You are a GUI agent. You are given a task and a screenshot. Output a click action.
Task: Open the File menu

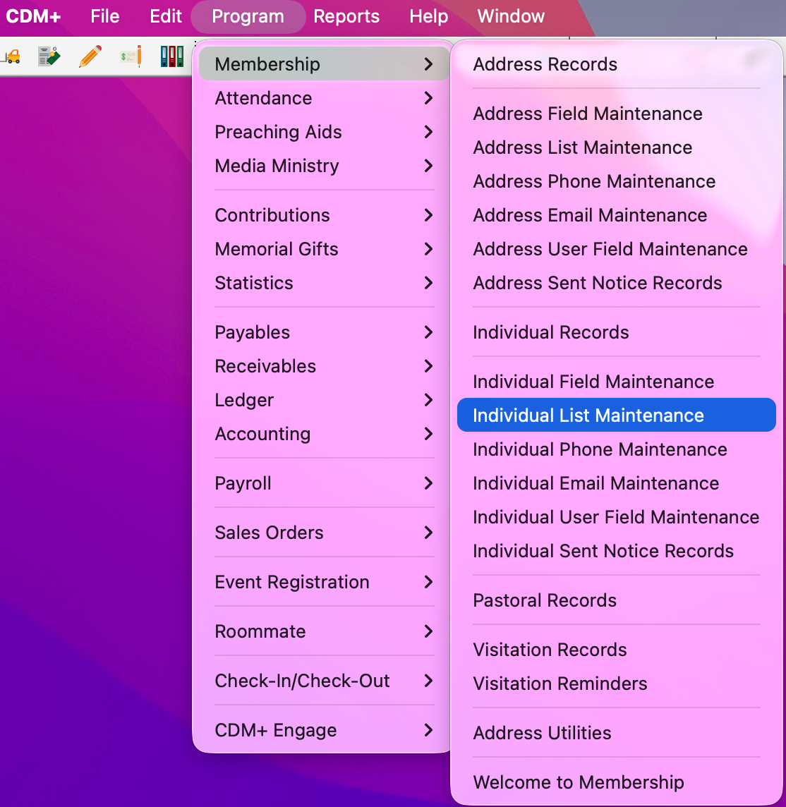click(105, 16)
